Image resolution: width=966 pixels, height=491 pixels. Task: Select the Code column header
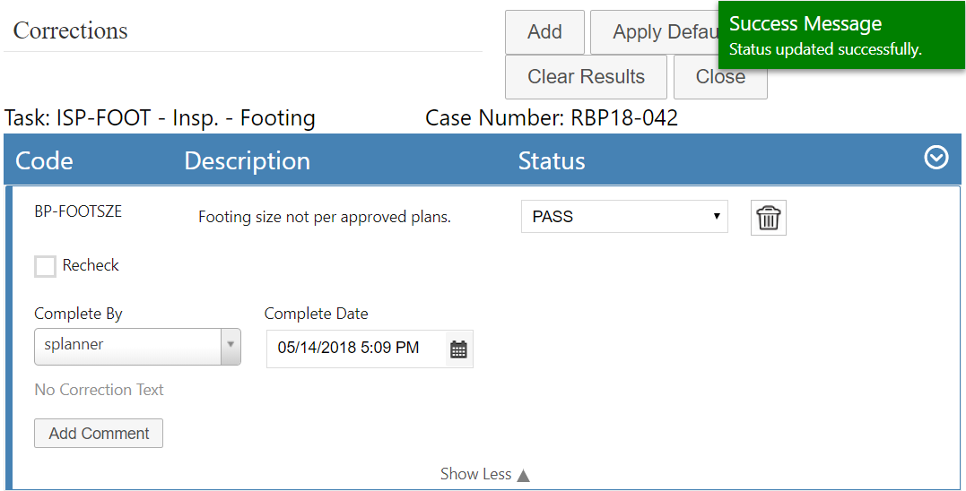pos(44,161)
